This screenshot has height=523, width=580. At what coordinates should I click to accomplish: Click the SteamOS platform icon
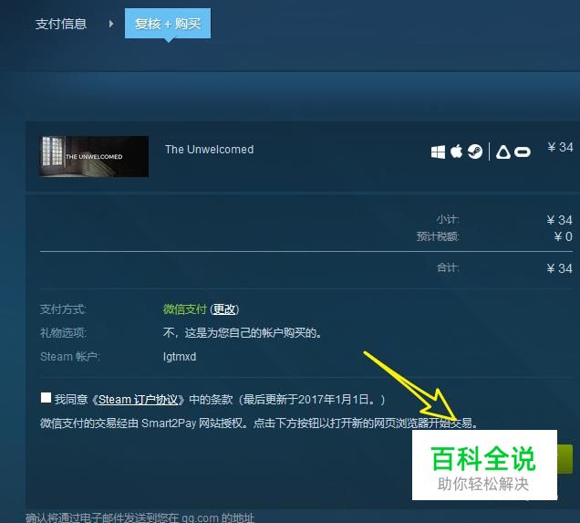pyautogui.click(x=475, y=152)
